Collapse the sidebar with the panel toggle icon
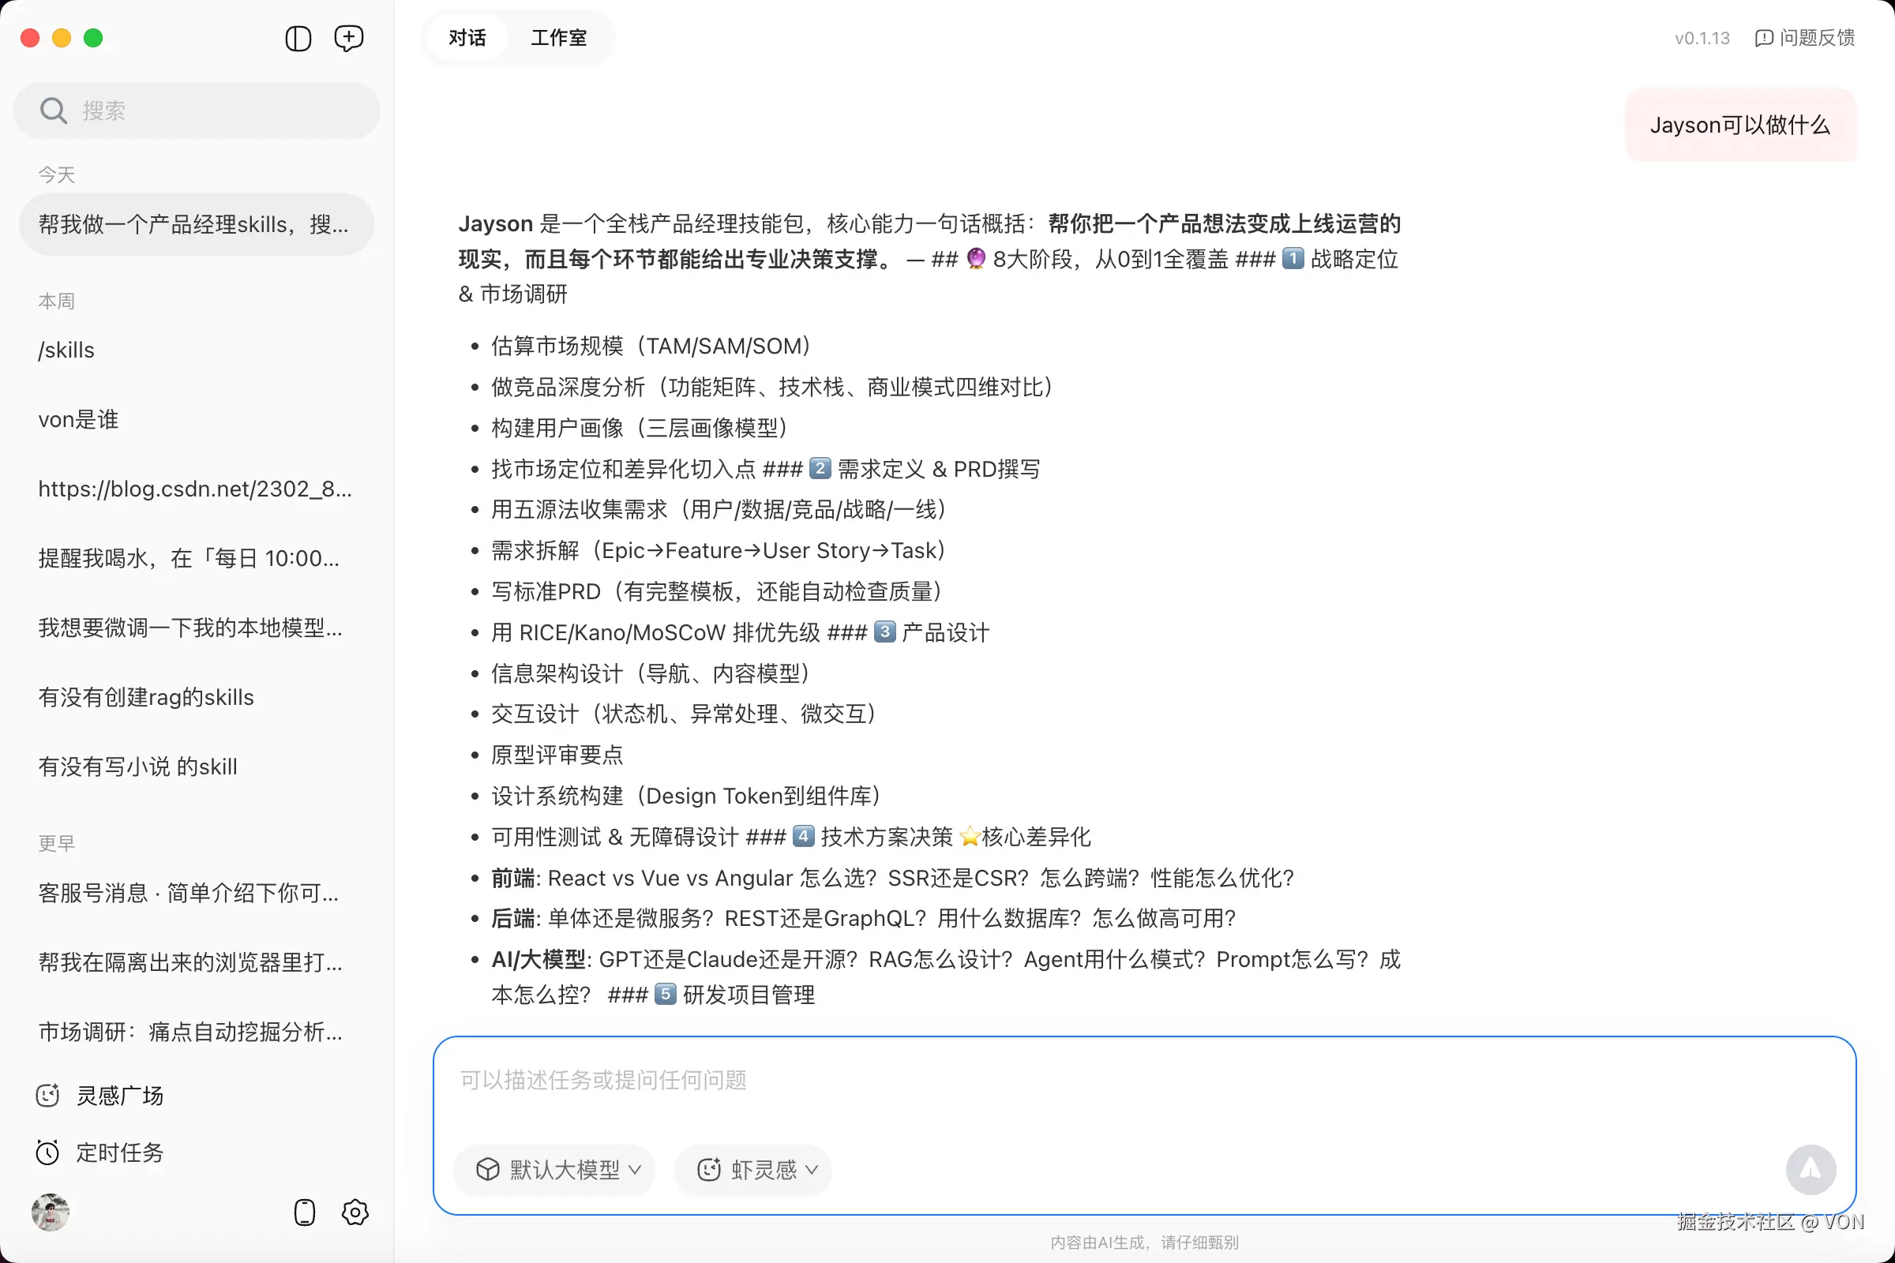The width and height of the screenshot is (1895, 1263). click(298, 38)
